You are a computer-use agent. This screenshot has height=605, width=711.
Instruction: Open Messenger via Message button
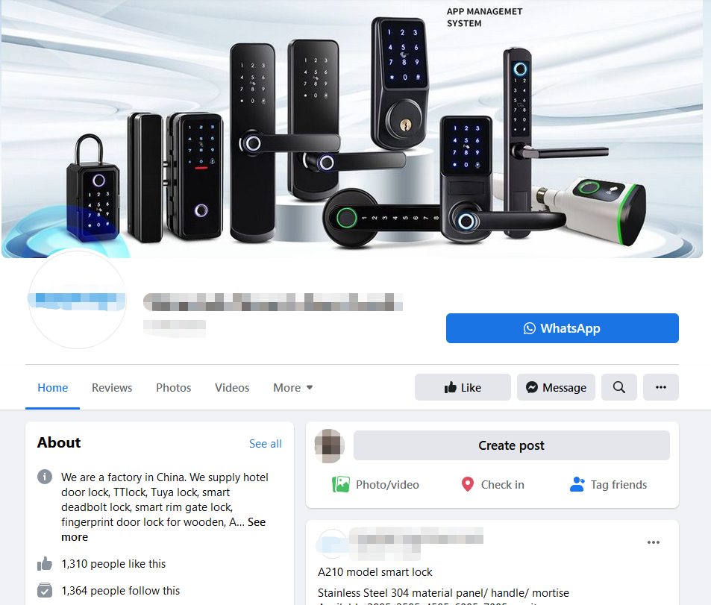556,387
